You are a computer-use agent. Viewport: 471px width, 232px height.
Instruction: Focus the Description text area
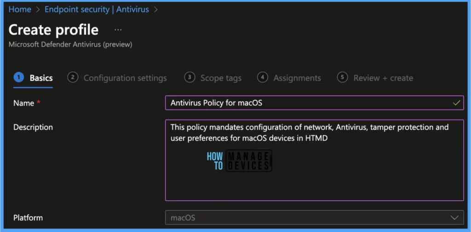click(314, 160)
